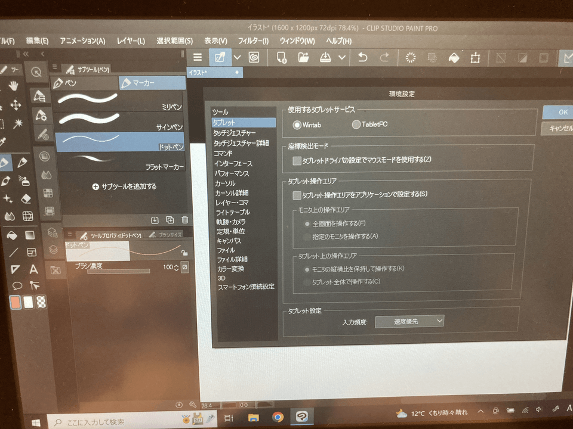Viewport: 573px width, 429px height.
Task: Select specified monitor operation radio (A)
Action: pos(307,237)
